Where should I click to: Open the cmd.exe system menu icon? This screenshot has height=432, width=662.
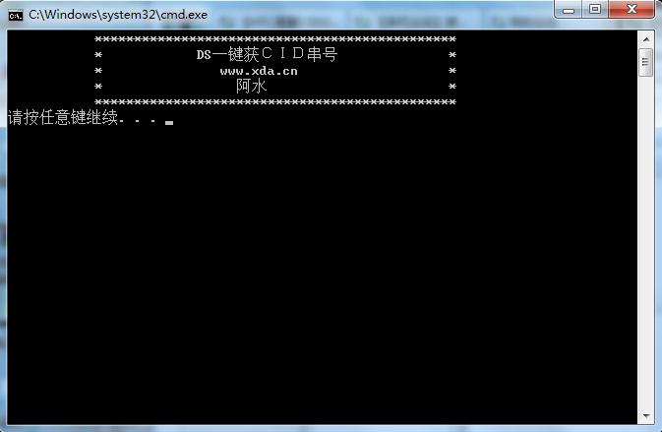[16, 15]
